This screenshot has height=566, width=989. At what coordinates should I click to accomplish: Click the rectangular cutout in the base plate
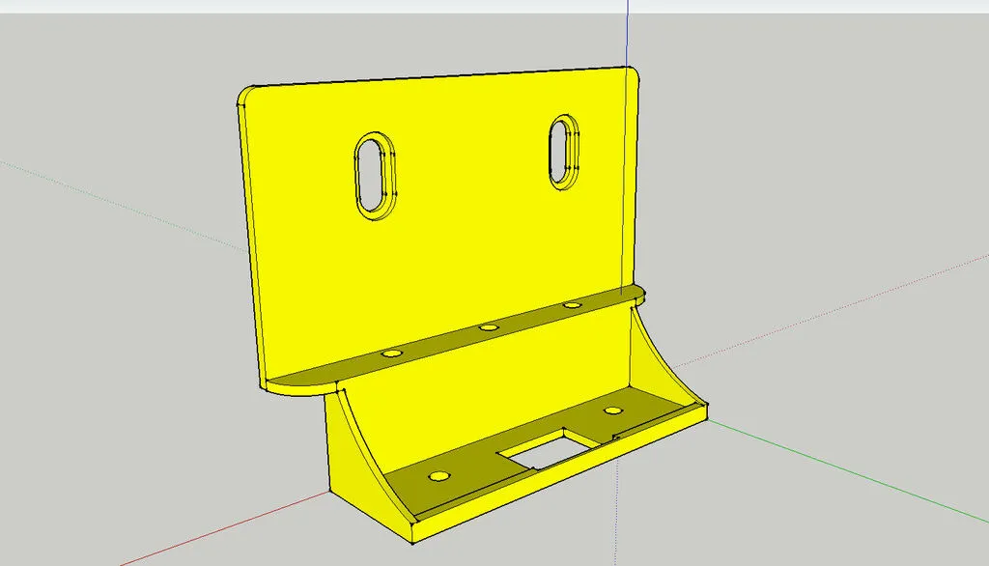(548, 449)
